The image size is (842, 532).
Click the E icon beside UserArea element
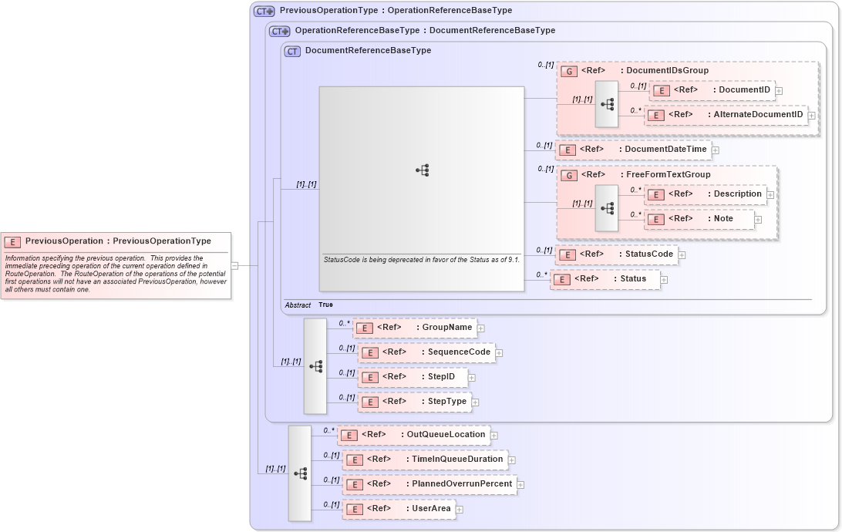click(355, 509)
